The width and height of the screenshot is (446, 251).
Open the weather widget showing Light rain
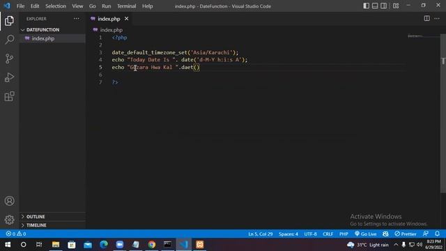pyautogui.click(x=367, y=245)
